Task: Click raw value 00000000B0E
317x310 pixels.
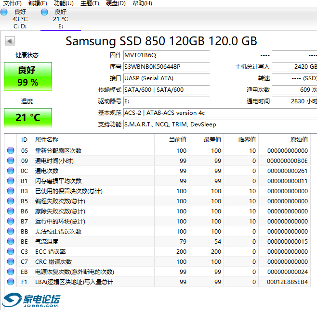Action: click(287, 161)
